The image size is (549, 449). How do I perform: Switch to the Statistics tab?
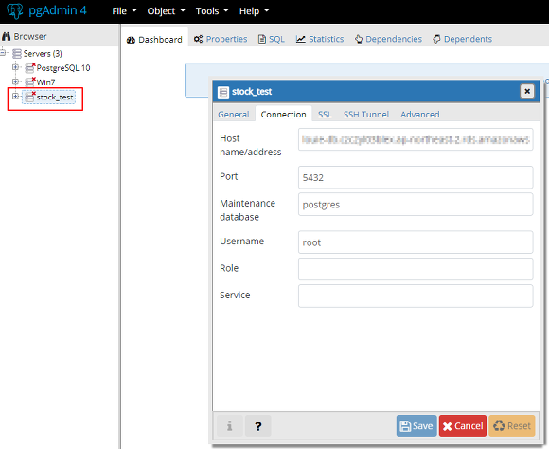(x=320, y=39)
